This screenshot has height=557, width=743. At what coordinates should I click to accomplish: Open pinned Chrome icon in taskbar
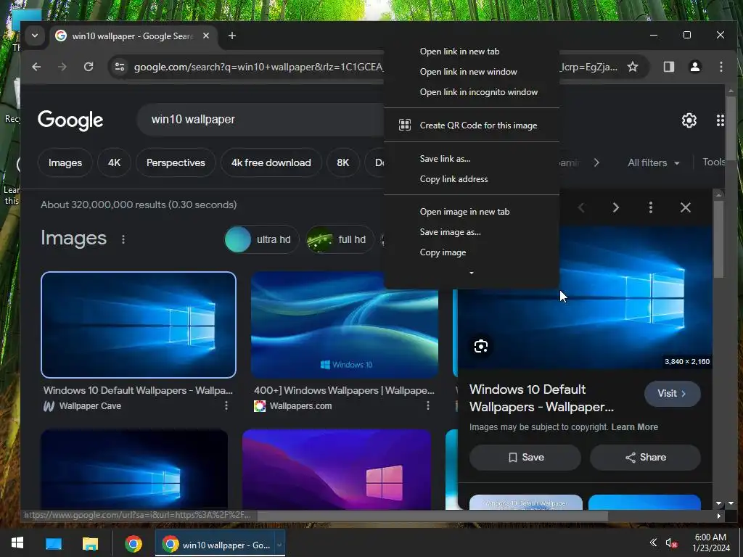pyautogui.click(x=134, y=544)
